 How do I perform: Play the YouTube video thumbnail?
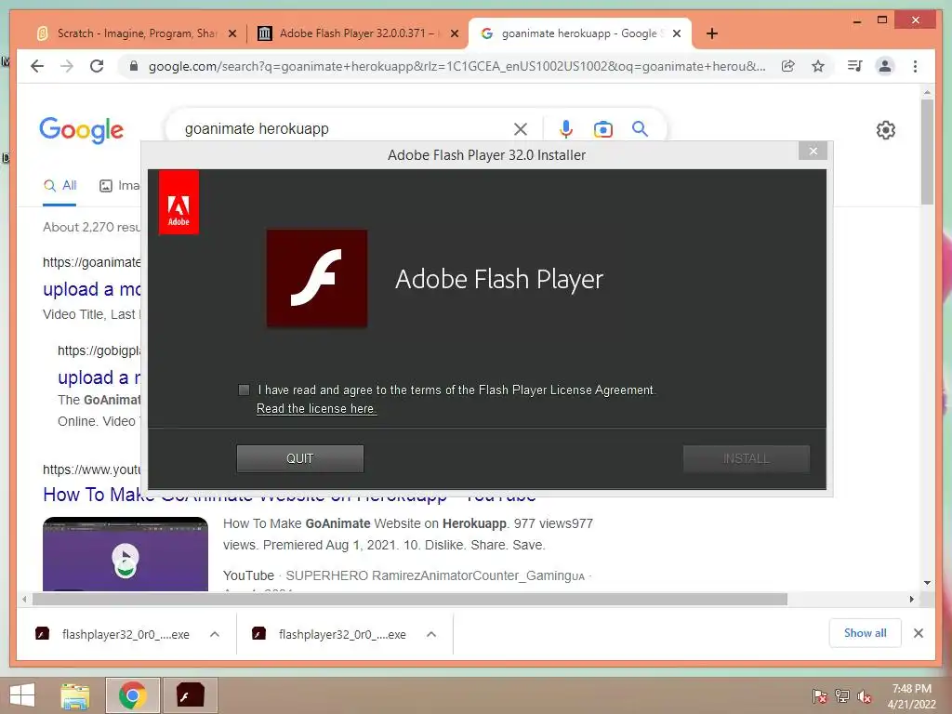[x=126, y=554]
